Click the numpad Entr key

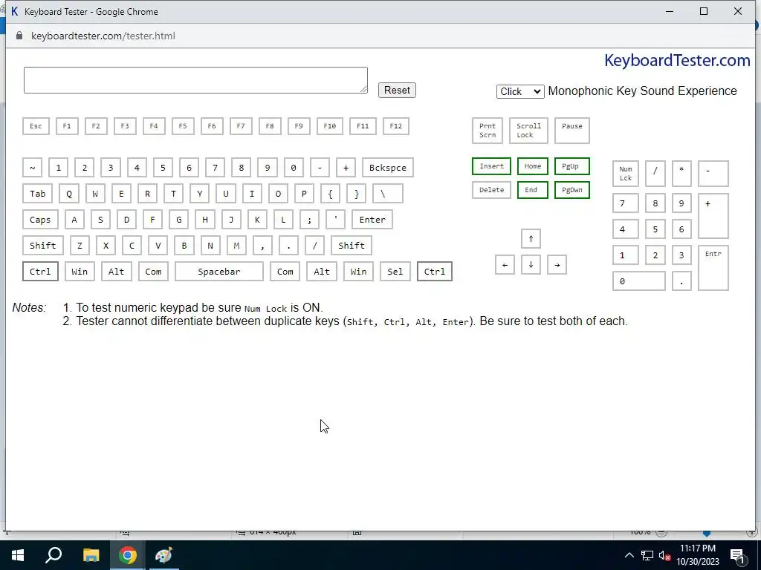pos(713,268)
